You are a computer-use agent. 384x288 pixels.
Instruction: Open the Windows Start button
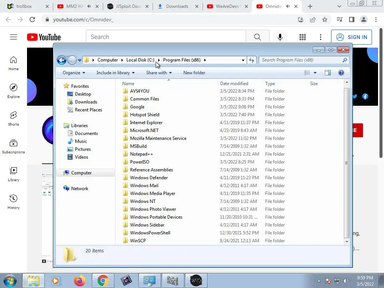pos(10,280)
